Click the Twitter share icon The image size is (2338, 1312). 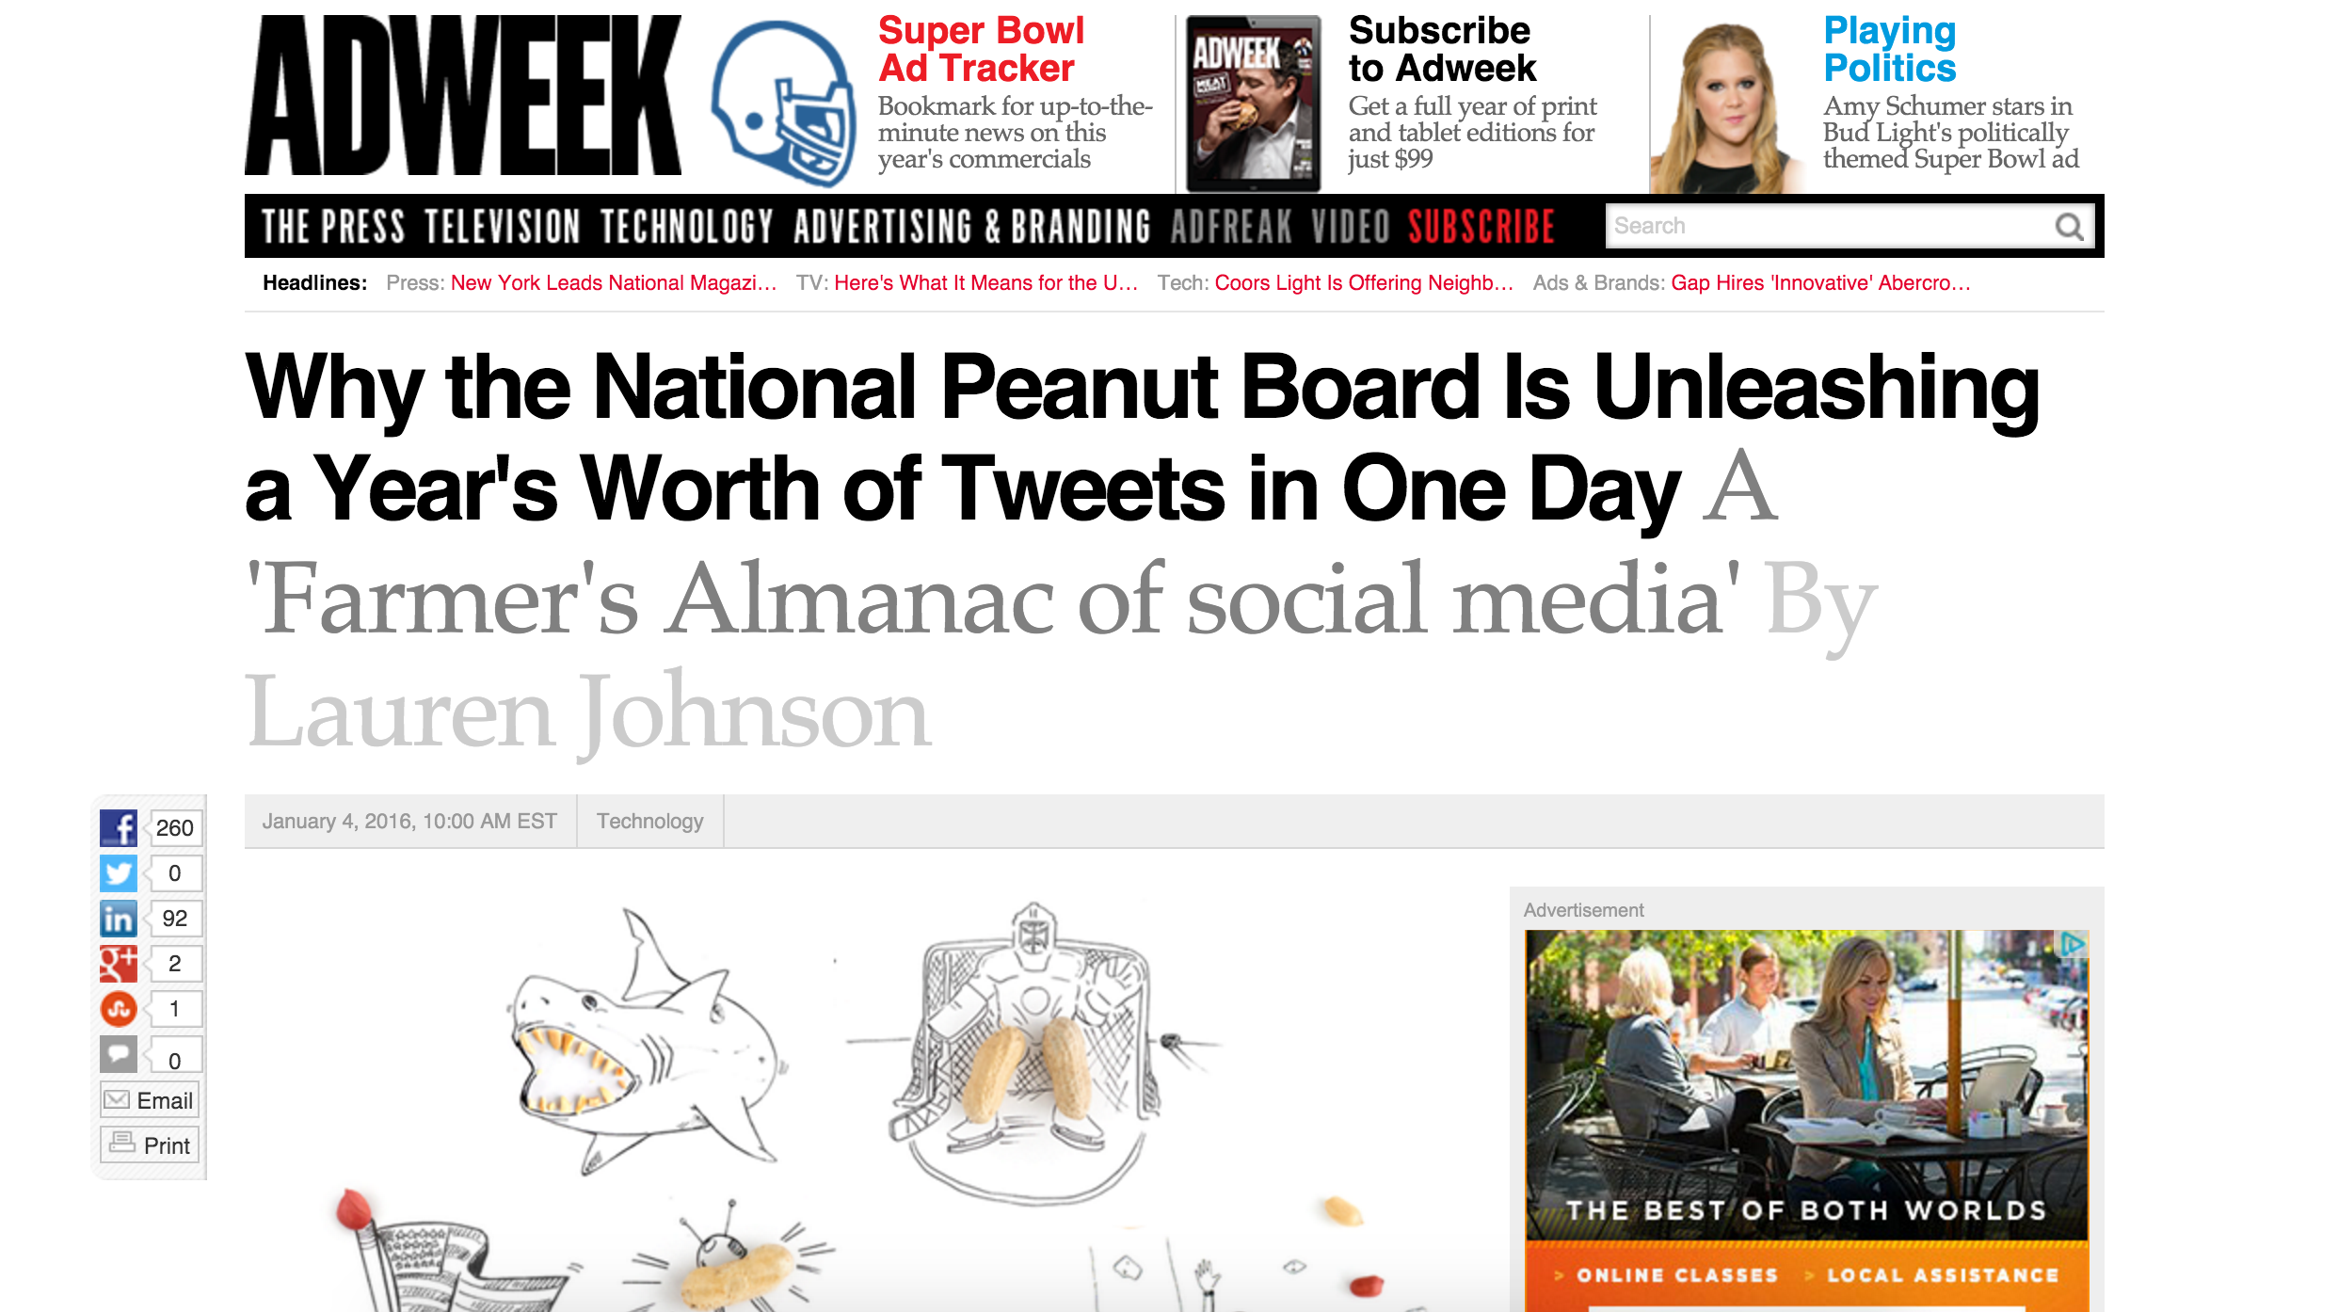[x=119, y=873]
